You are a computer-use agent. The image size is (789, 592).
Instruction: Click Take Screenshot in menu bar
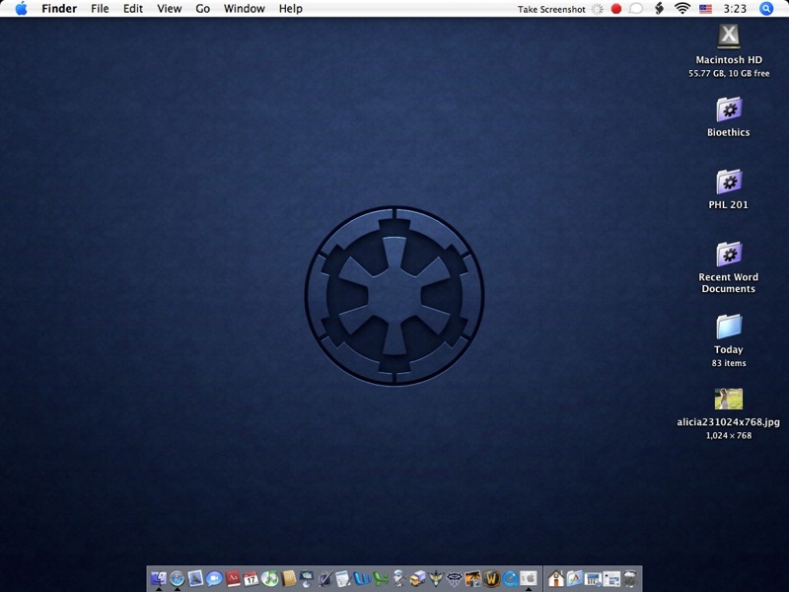tap(551, 9)
